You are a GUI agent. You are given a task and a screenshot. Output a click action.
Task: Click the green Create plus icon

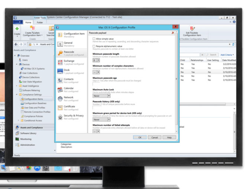pyautogui.click(x=17, y=29)
